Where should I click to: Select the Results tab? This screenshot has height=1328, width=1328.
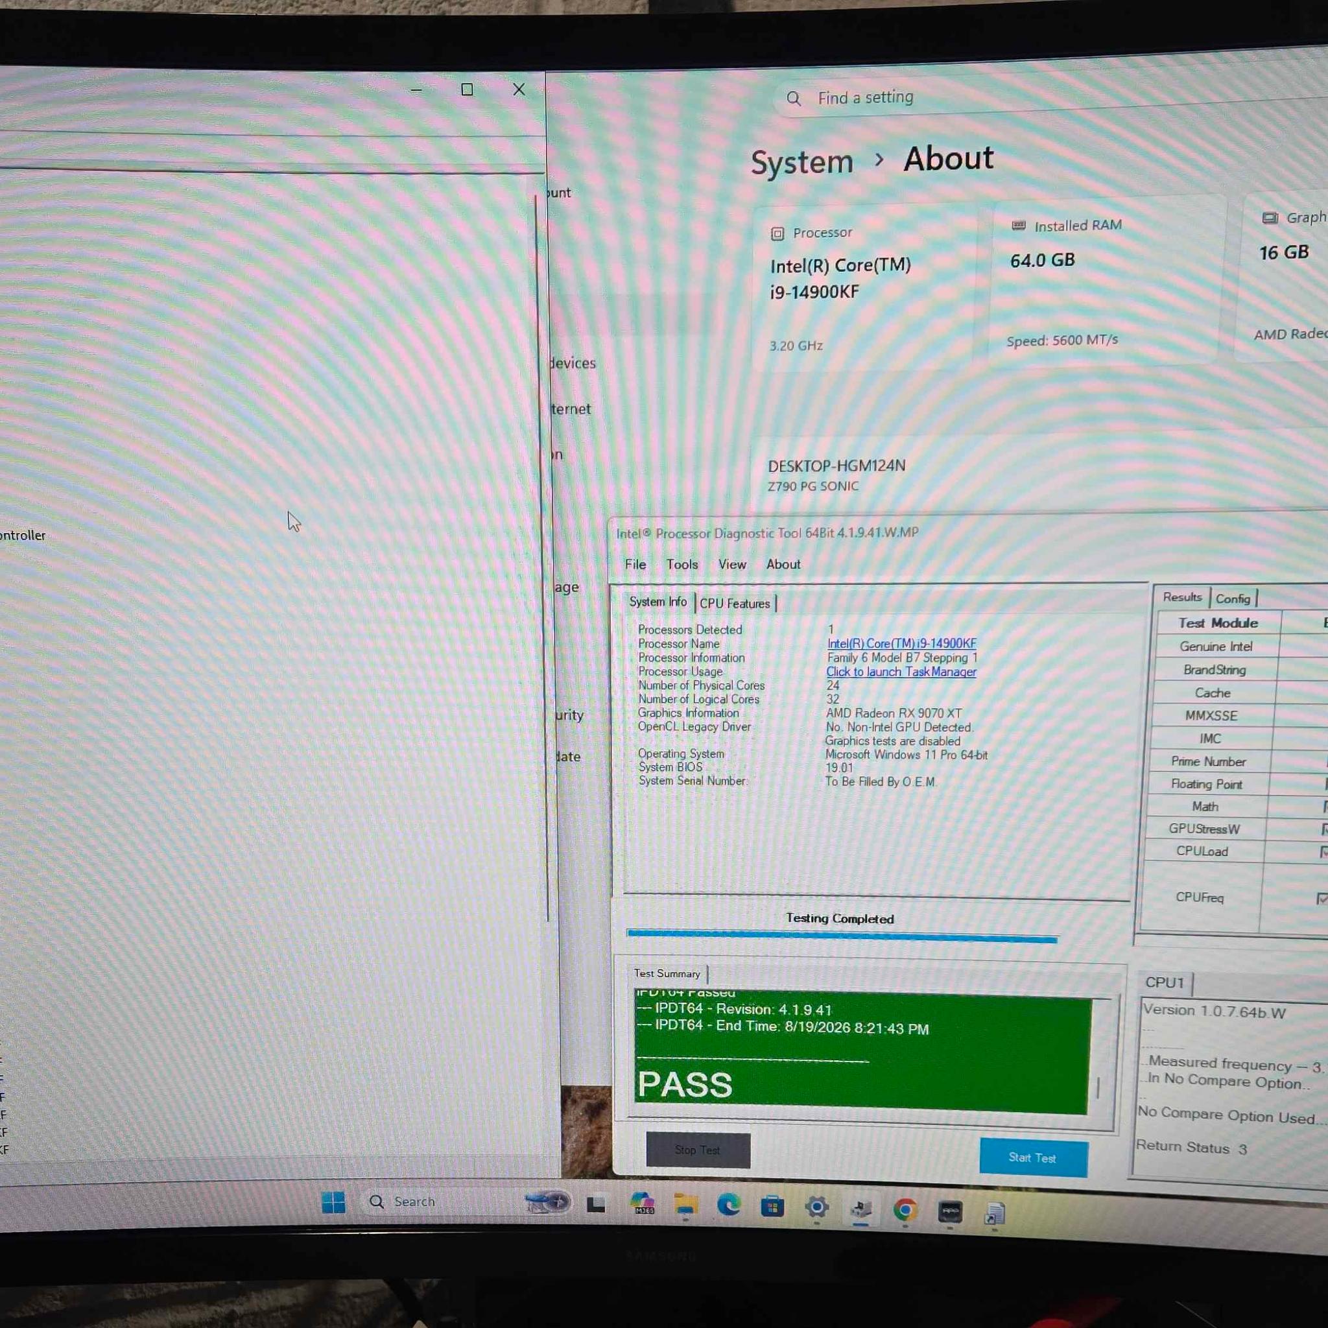(1182, 597)
